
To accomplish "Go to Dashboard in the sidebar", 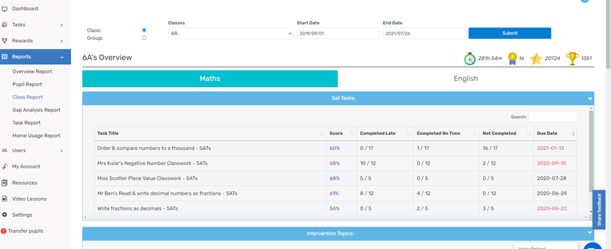I will tap(25, 9).
